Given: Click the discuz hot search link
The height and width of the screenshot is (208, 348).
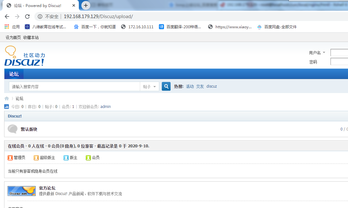Looking at the screenshot, I should (x=212, y=86).
